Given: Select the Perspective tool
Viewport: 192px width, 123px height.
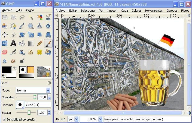Looking at the screenshot, I should pyautogui.click(x=48, y=35).
